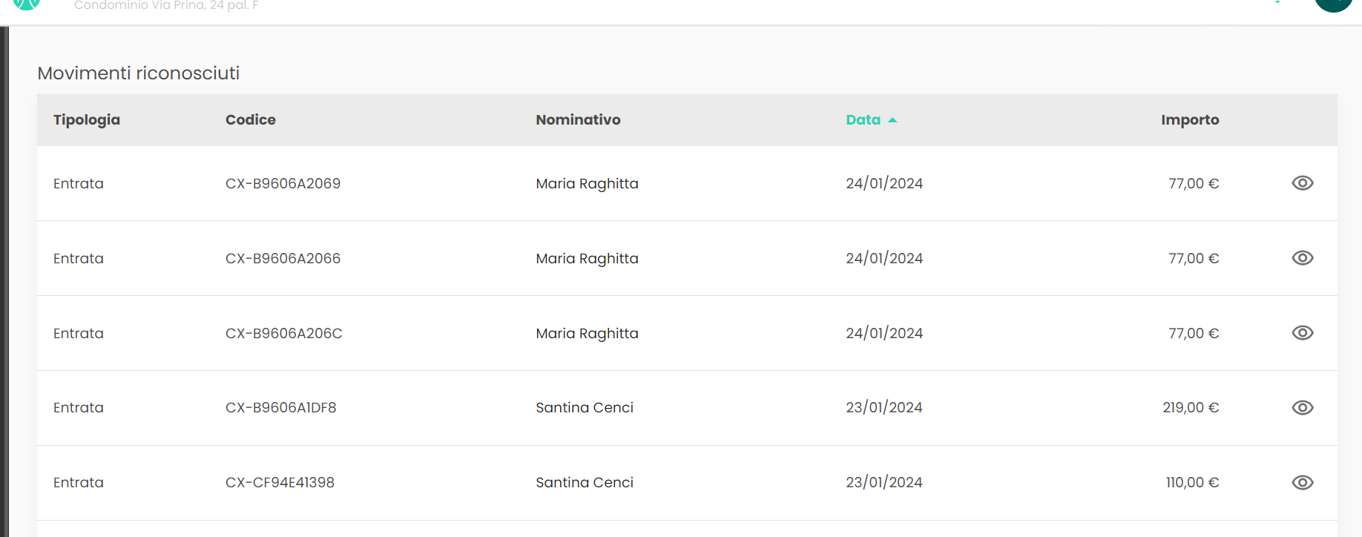Click the Nominativo column header
Screen dimensions: 1362x537
click(x=578, y=120)
